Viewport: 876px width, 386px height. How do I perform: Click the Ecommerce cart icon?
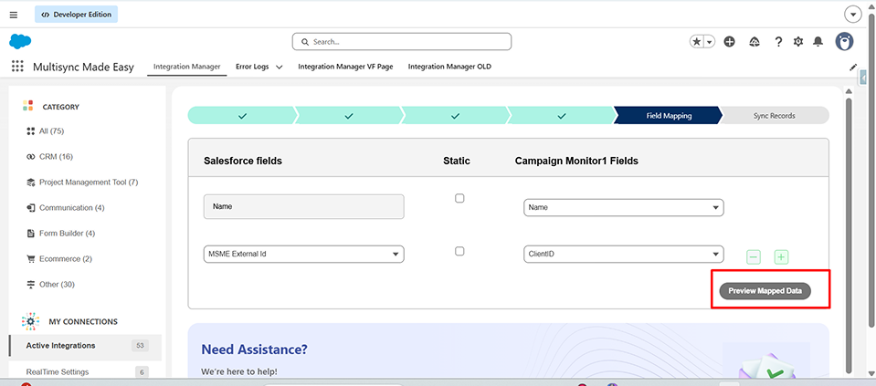31,259
